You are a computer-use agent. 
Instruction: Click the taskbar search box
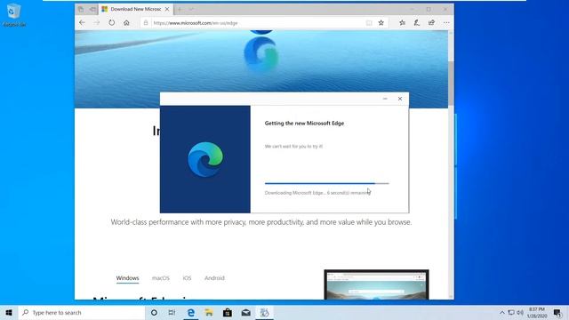tap(82, 313)
